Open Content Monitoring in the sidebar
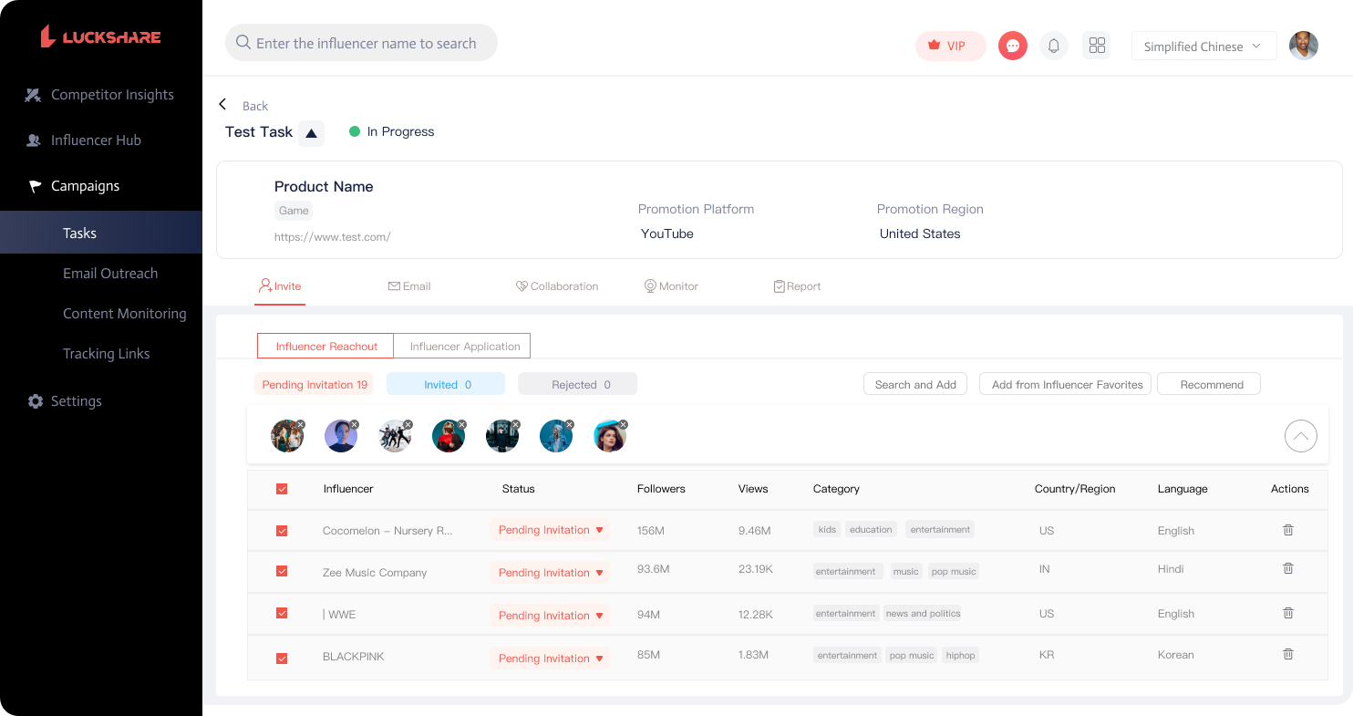Image resolution: width=1353 pixels, height=716 pixels. (125, 314)
